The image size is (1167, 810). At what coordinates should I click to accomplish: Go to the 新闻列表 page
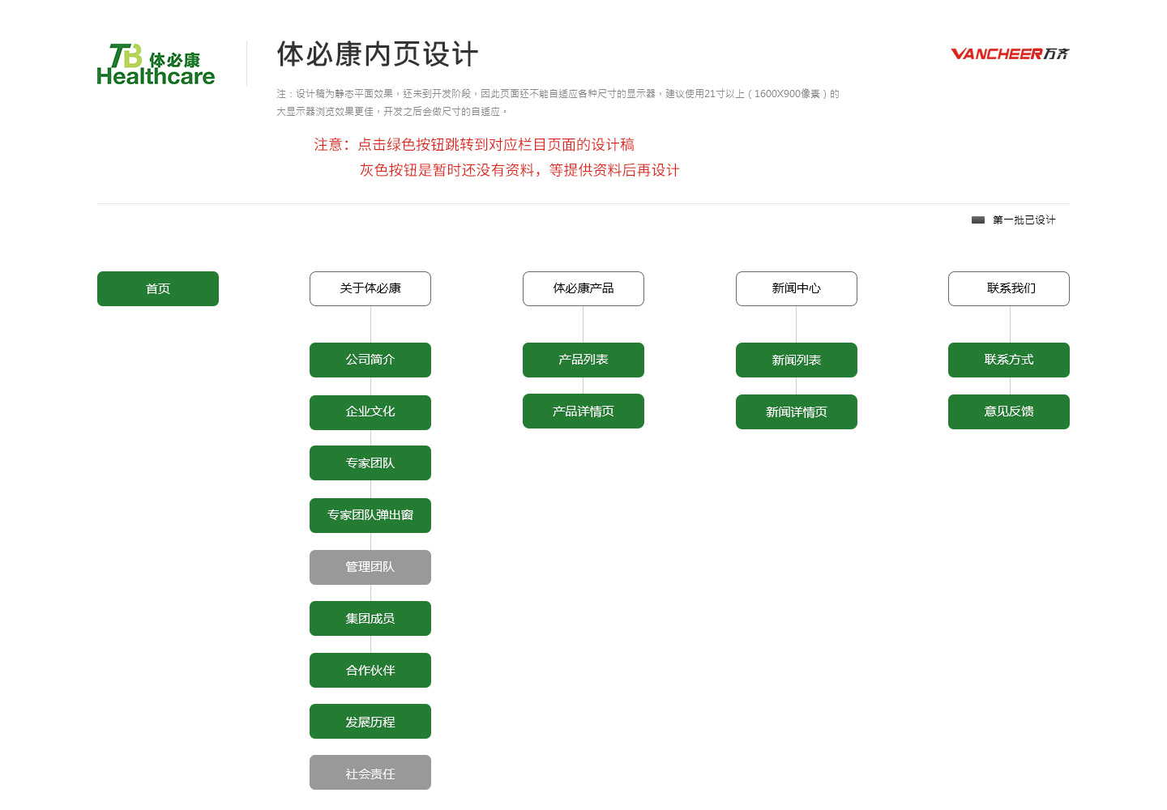(797, 360)
